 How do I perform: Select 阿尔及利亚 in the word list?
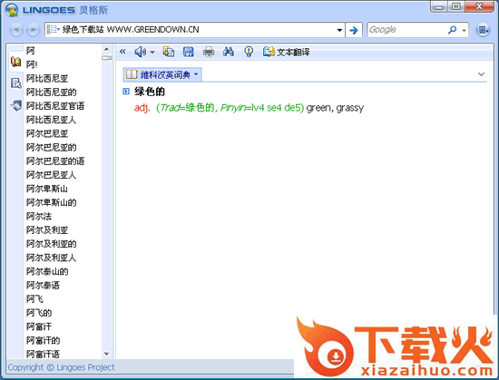coord(47,230)
